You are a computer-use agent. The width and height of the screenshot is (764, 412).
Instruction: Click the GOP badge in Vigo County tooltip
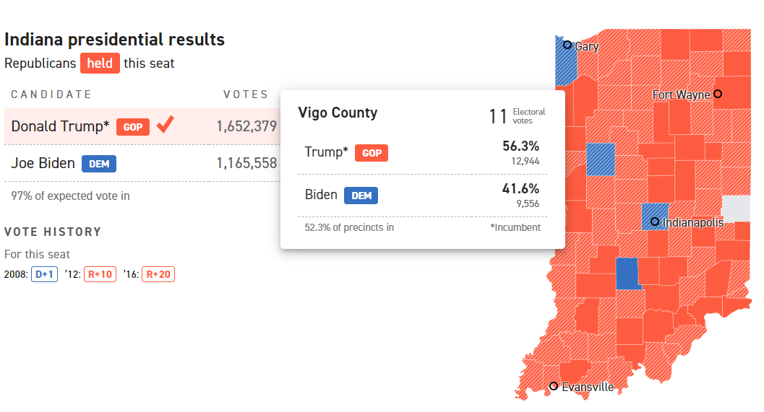(372, 153)
